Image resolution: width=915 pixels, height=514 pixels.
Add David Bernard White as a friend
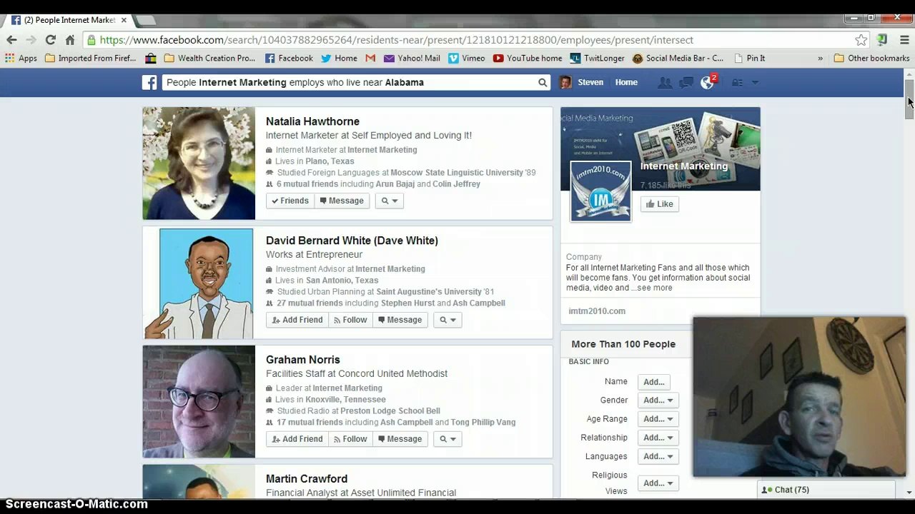[297, 321]
